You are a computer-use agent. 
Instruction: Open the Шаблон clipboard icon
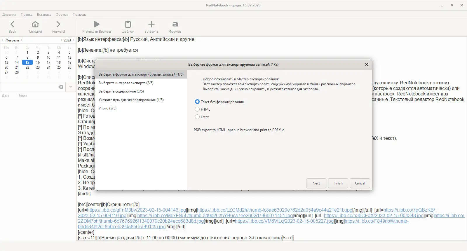pyautogui.click(x=128, y=24)
